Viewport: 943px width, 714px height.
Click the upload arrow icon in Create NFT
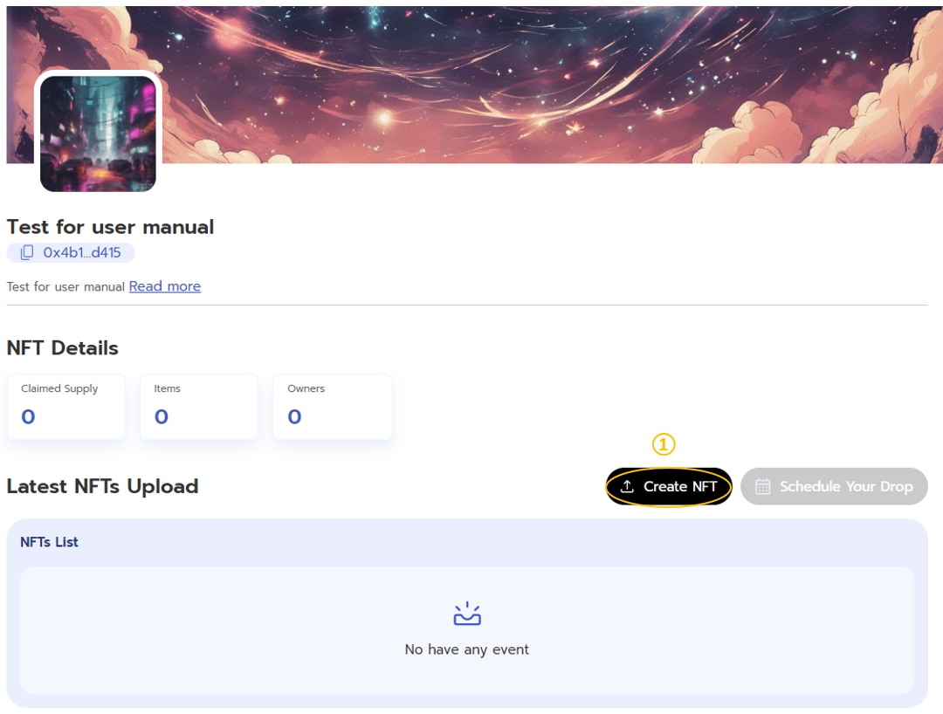(627, 486)
